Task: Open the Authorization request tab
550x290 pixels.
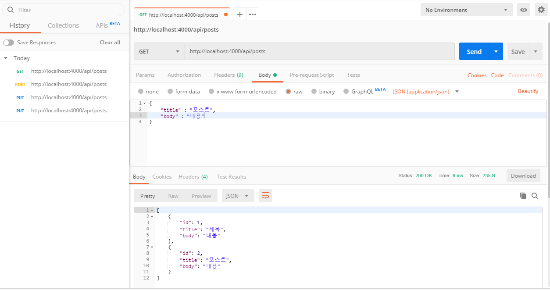Action: coord(184,75)
